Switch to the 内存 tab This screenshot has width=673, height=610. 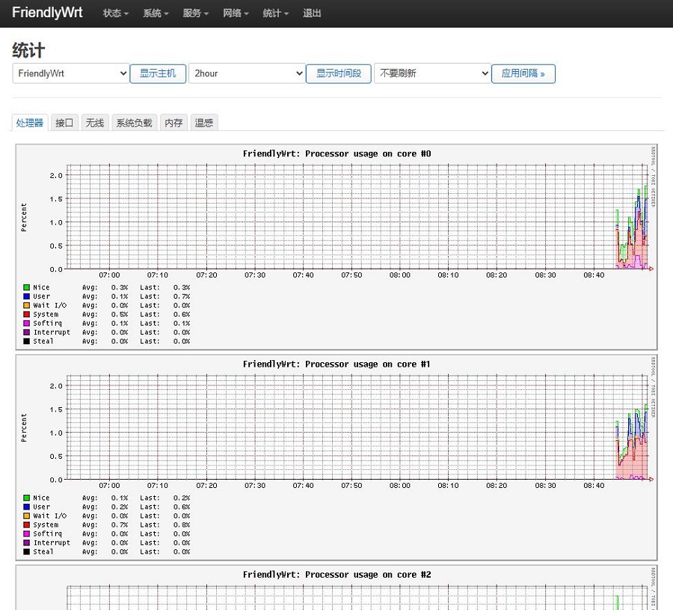[173, 123]
